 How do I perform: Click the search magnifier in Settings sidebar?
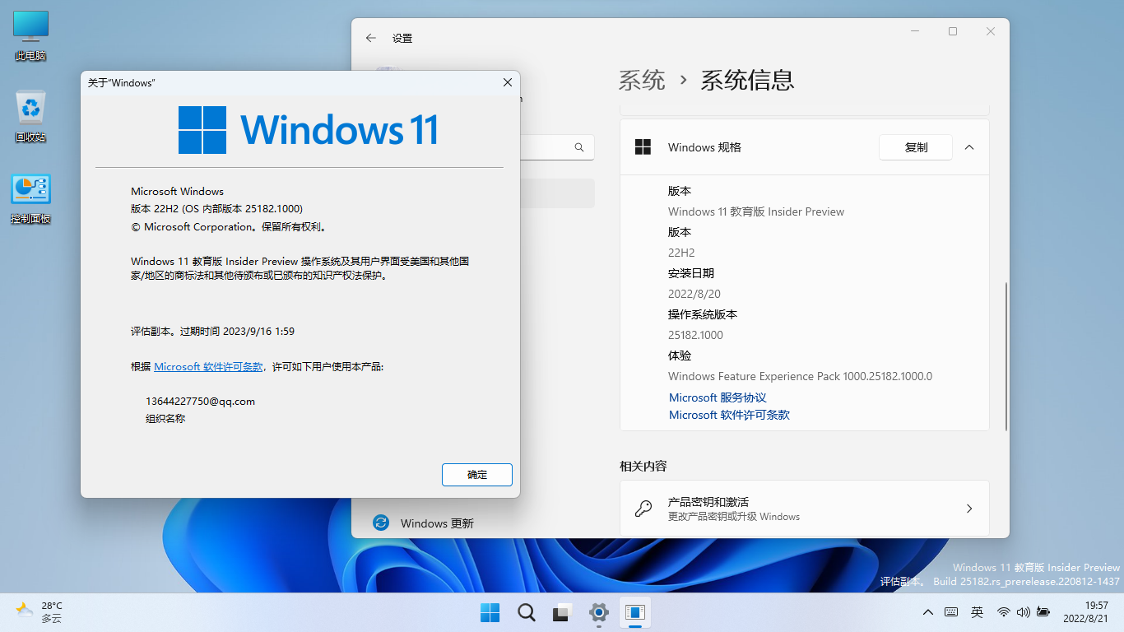(579, 147)
